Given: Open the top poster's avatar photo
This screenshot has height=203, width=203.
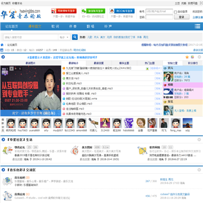Looking at the screenshot, I should (x=169, y=77).
